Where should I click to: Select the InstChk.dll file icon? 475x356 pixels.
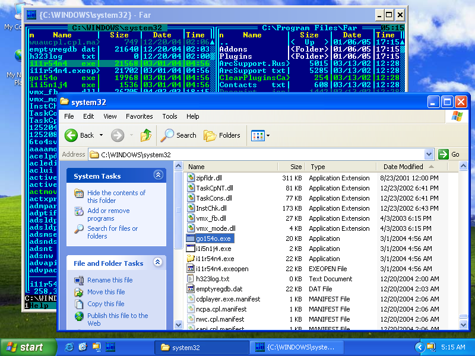pos(191,208)
